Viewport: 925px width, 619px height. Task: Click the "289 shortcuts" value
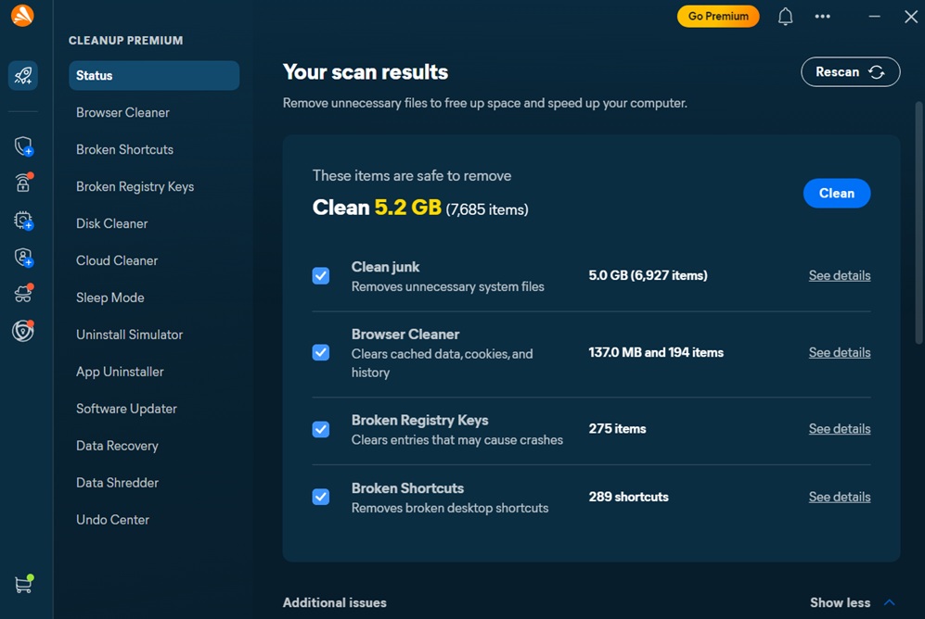click(628, 497)
